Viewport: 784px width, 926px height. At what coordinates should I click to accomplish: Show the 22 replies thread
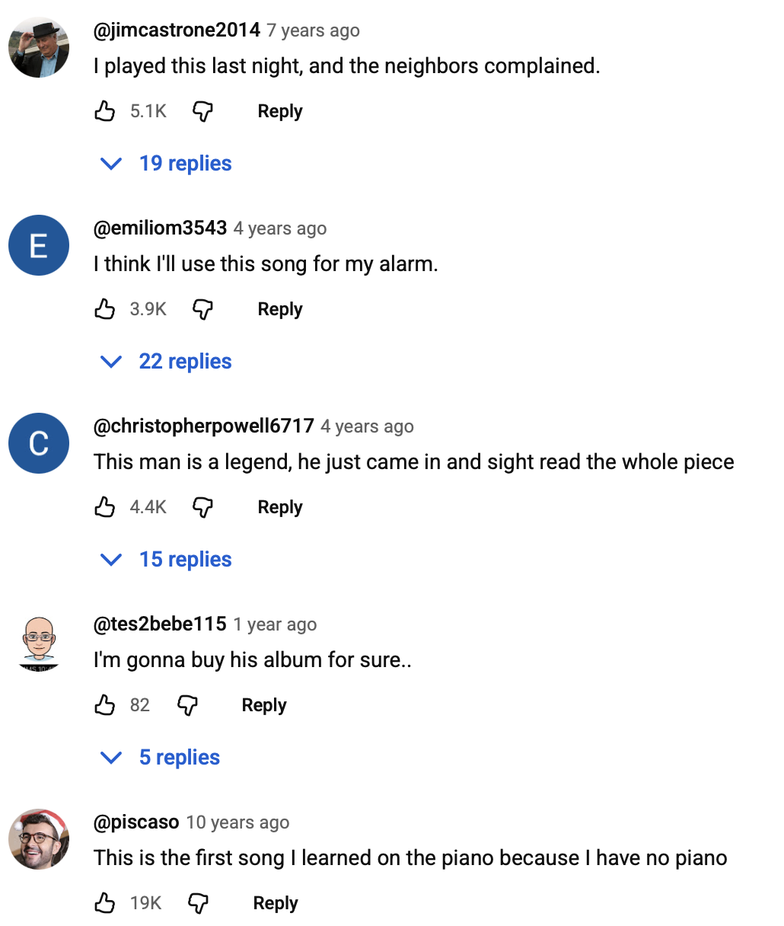pyautogui.click(x=167, y=362)
